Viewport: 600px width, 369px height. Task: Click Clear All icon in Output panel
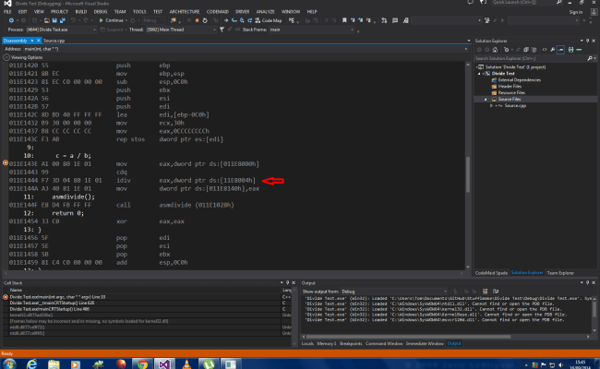(485, 292)
